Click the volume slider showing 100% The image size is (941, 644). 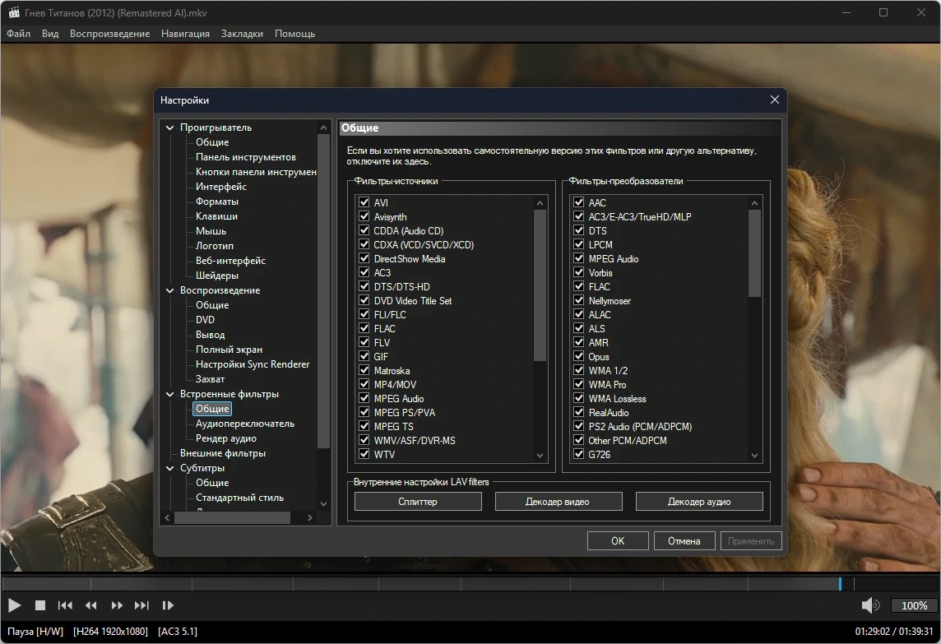pos(914,605)
